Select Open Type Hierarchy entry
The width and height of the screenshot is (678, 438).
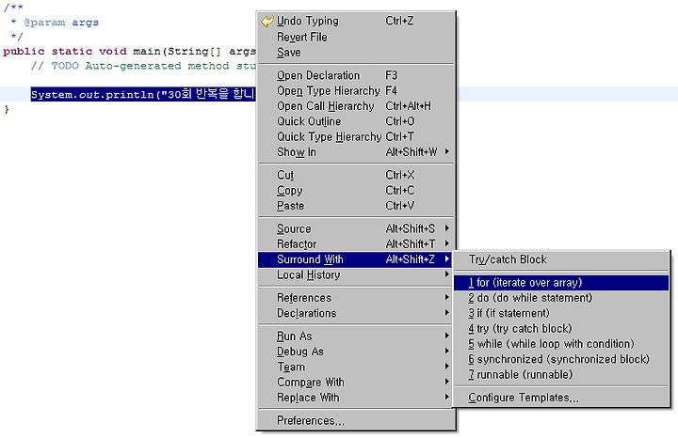pyautogui.click(x=356, y=90)
